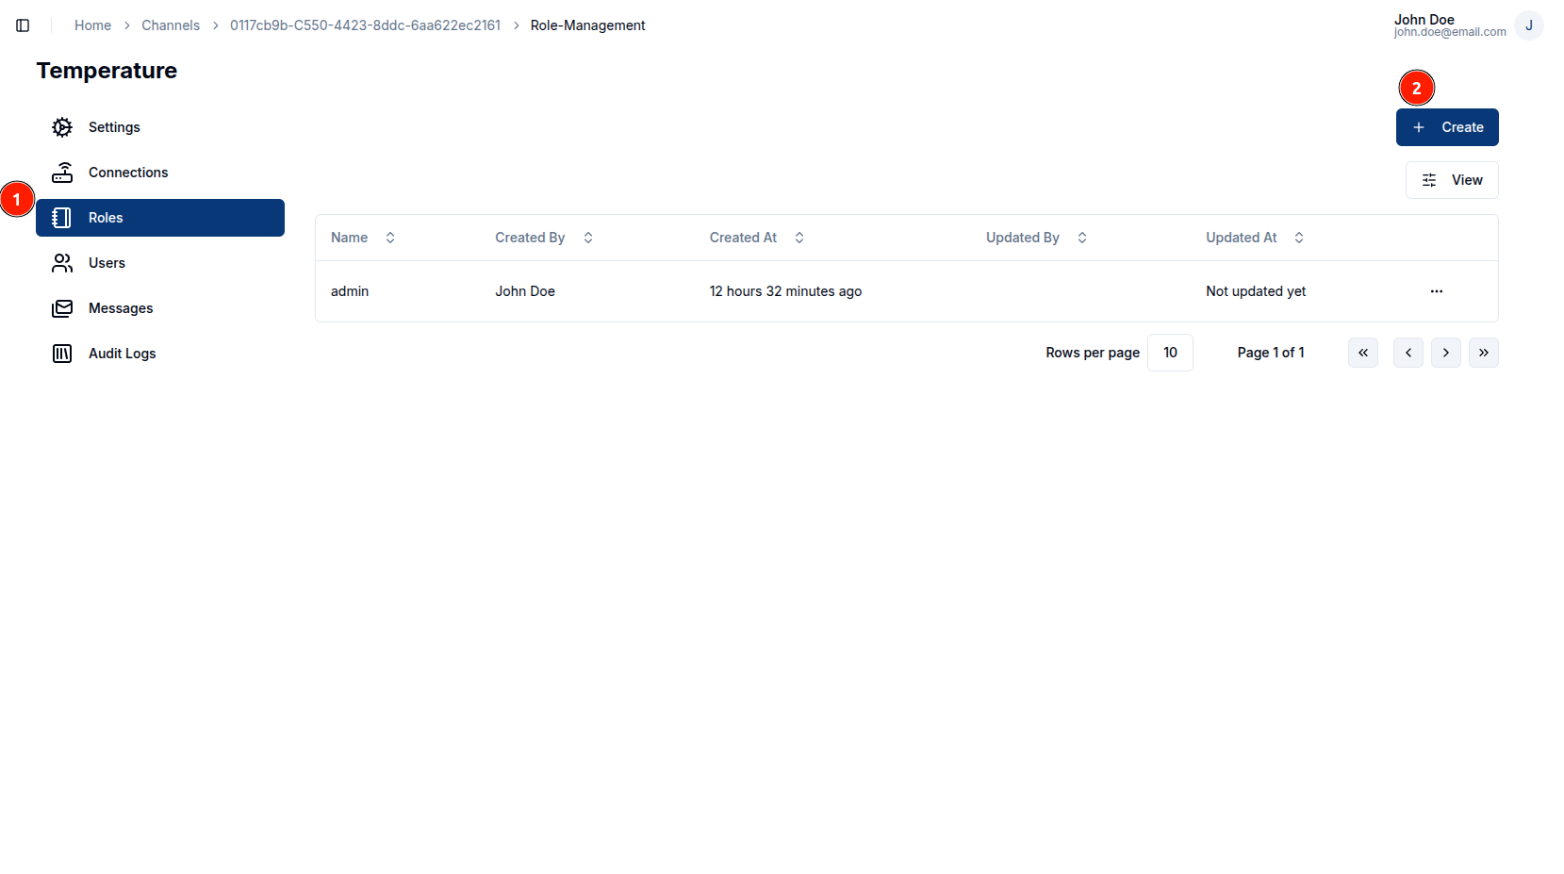Screen dimensions: 1564x874
Task: Sort by Name column arrows
Action: pyautogui.click(x=390, y=238)
